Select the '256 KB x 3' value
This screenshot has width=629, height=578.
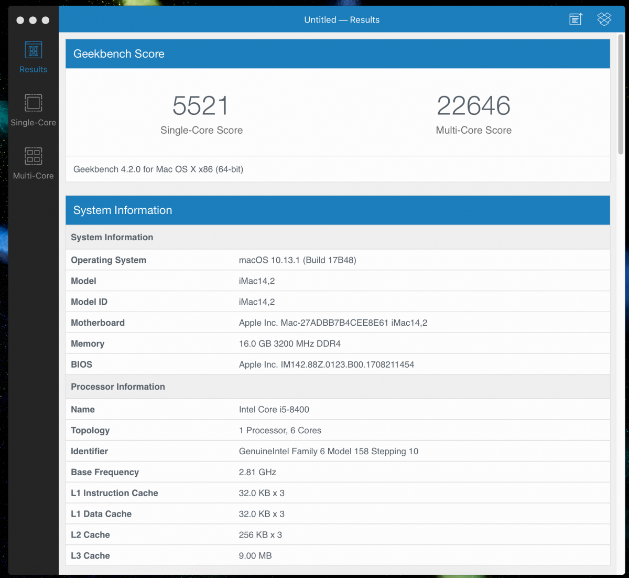point(260,535)
